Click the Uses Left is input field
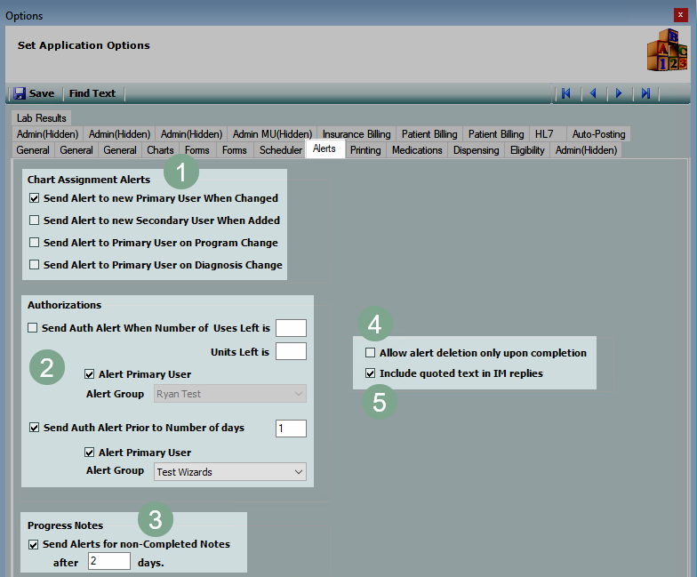 pyautogui.click(x=291, y=328)
